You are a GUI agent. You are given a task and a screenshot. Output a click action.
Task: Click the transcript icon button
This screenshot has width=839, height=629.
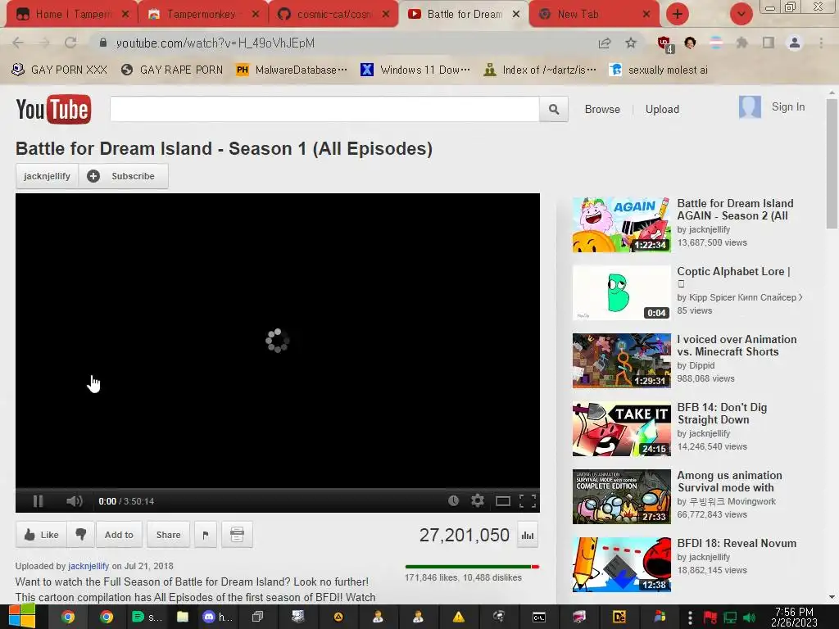[x=237, y=534]
